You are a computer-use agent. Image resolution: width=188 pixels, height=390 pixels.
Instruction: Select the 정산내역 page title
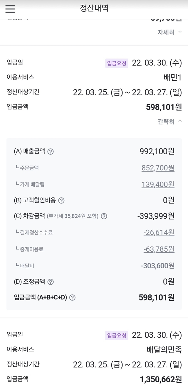pyautogui.click(x=94, y=8)
